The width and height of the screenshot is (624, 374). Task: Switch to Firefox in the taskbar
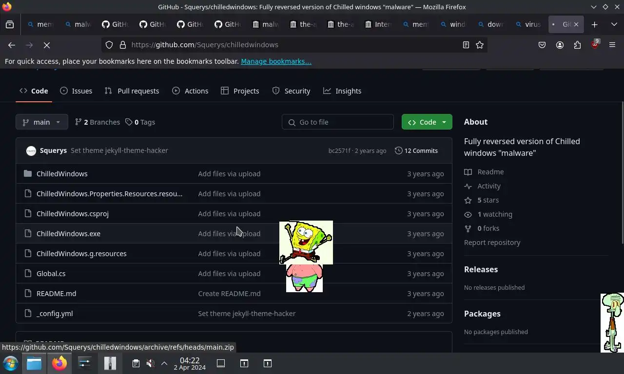[59, 363]
